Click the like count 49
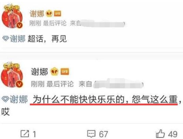Screen dimensions: 183x139 pyautogui.click(x=173, y=134)
